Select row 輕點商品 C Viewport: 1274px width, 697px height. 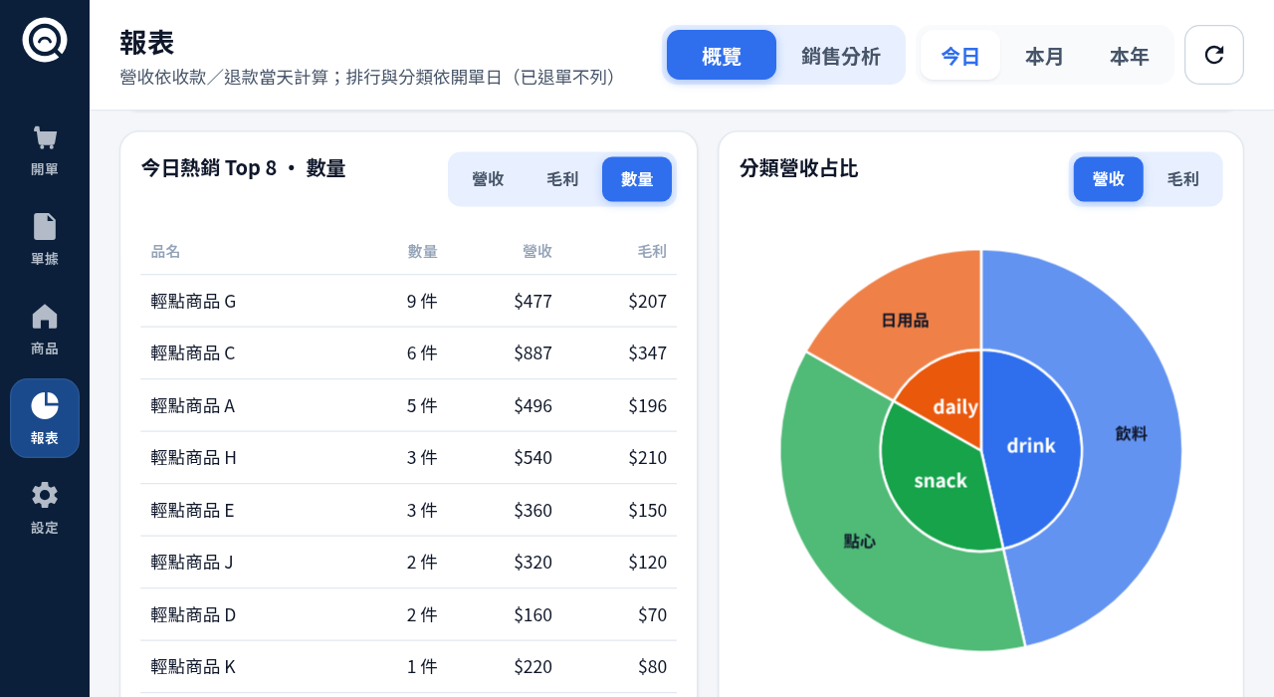tap(408, 352)
